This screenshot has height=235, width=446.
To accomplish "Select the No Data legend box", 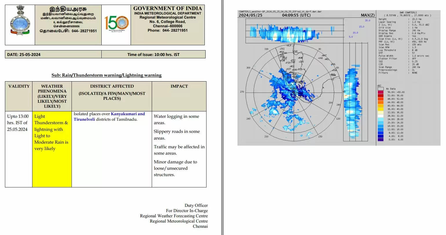I will 381,89.
